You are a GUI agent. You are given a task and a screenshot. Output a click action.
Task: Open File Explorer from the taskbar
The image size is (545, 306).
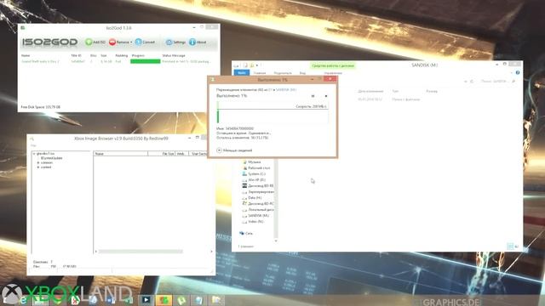pos(216,300)
